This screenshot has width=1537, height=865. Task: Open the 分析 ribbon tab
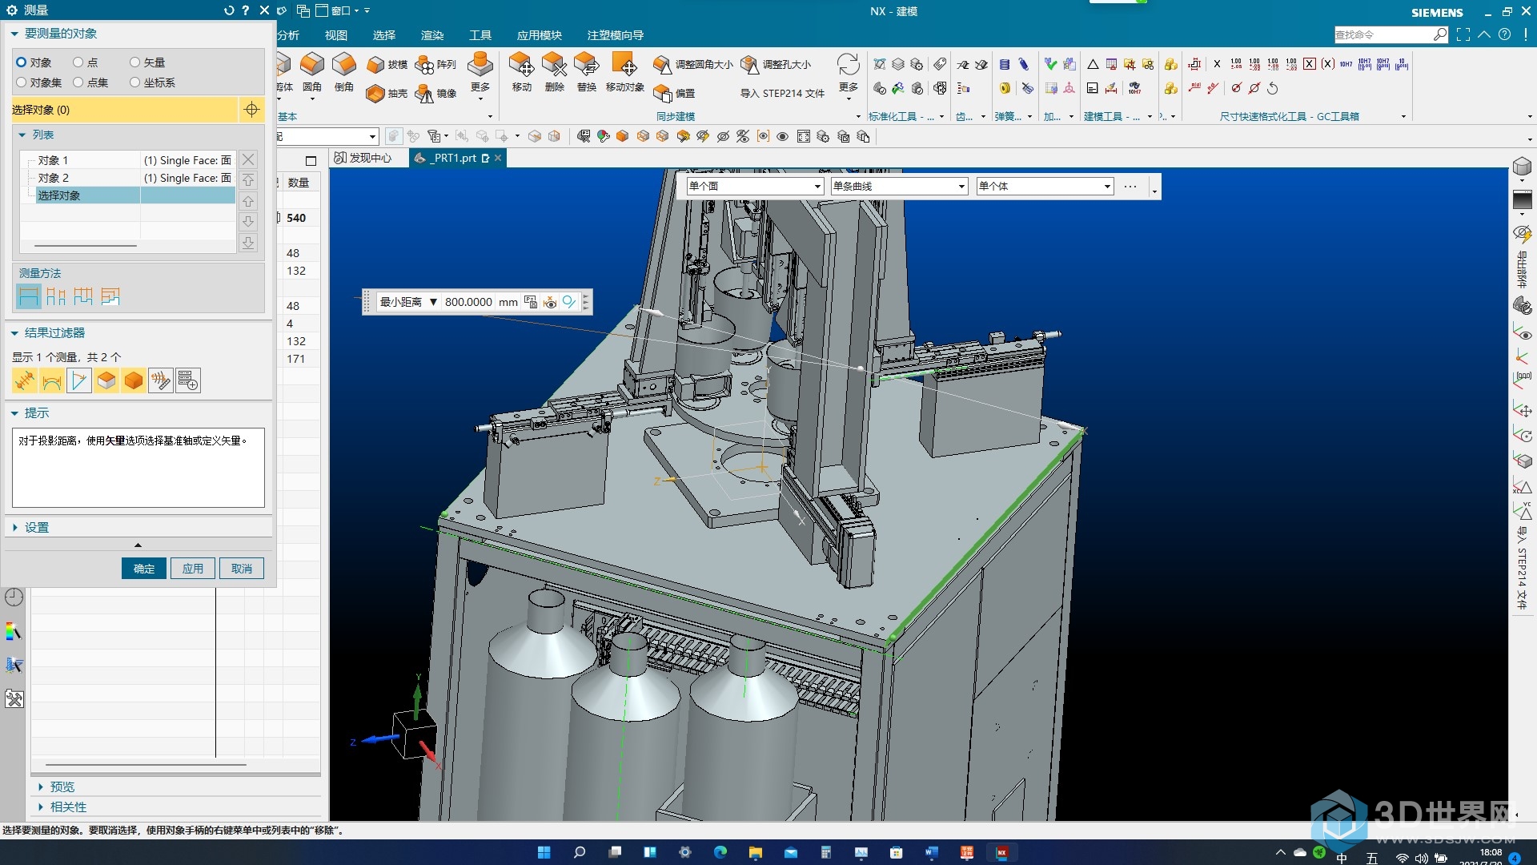click(288, 35)
